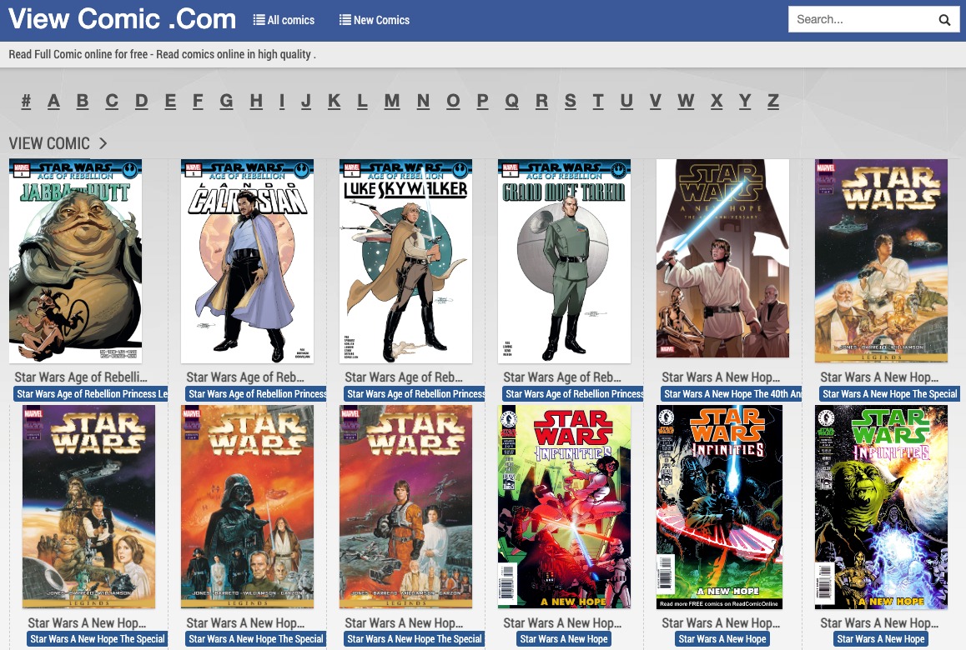Filter comics by letter V
Screen dimensions: 966x650
[655, 101]
